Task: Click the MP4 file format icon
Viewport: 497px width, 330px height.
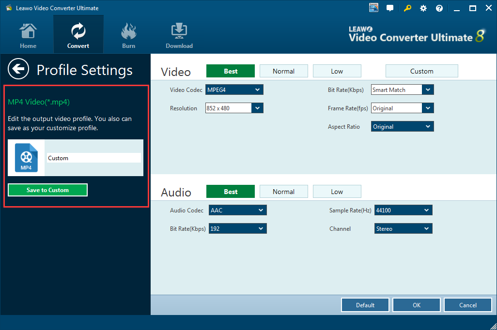Action: tap(26, 158)
